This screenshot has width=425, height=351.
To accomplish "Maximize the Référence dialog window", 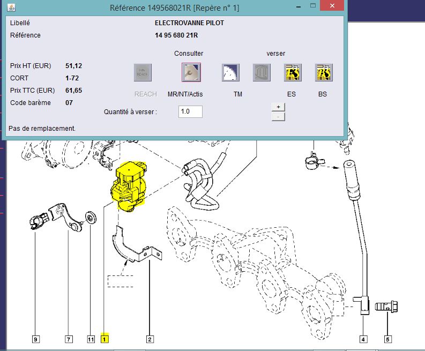I will point(313,5).
